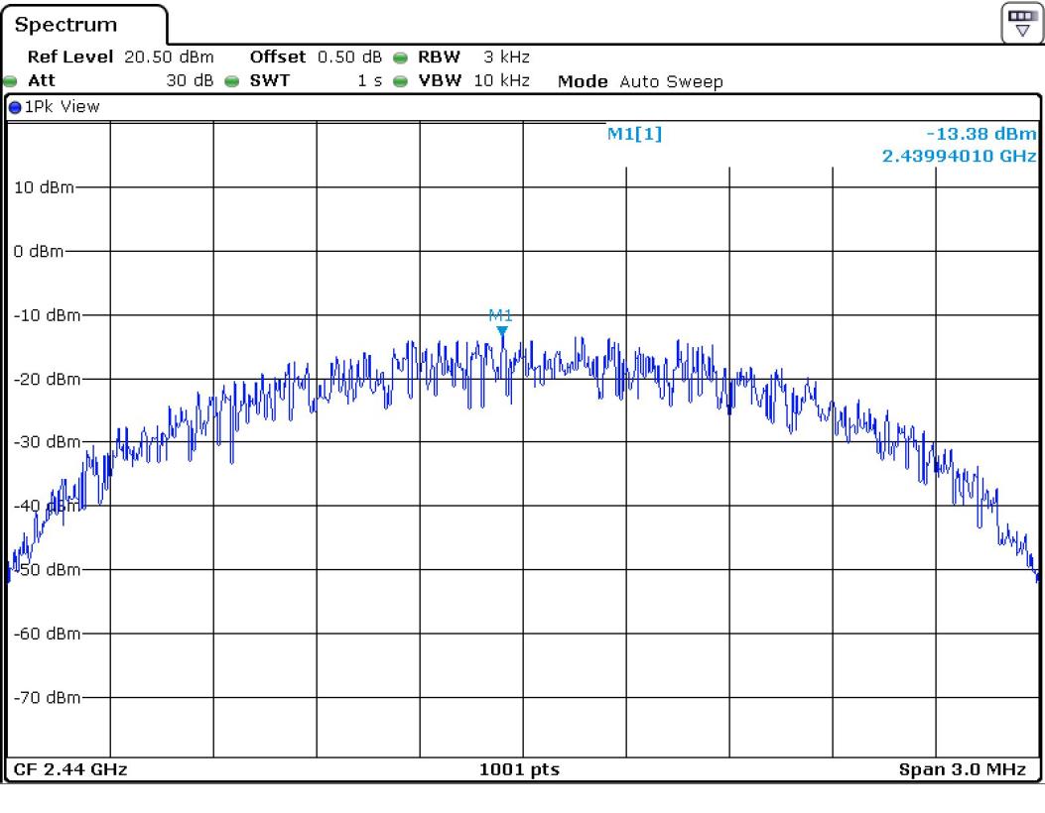Click the Span 3.0 MHz label

click(x=963, y=769)
